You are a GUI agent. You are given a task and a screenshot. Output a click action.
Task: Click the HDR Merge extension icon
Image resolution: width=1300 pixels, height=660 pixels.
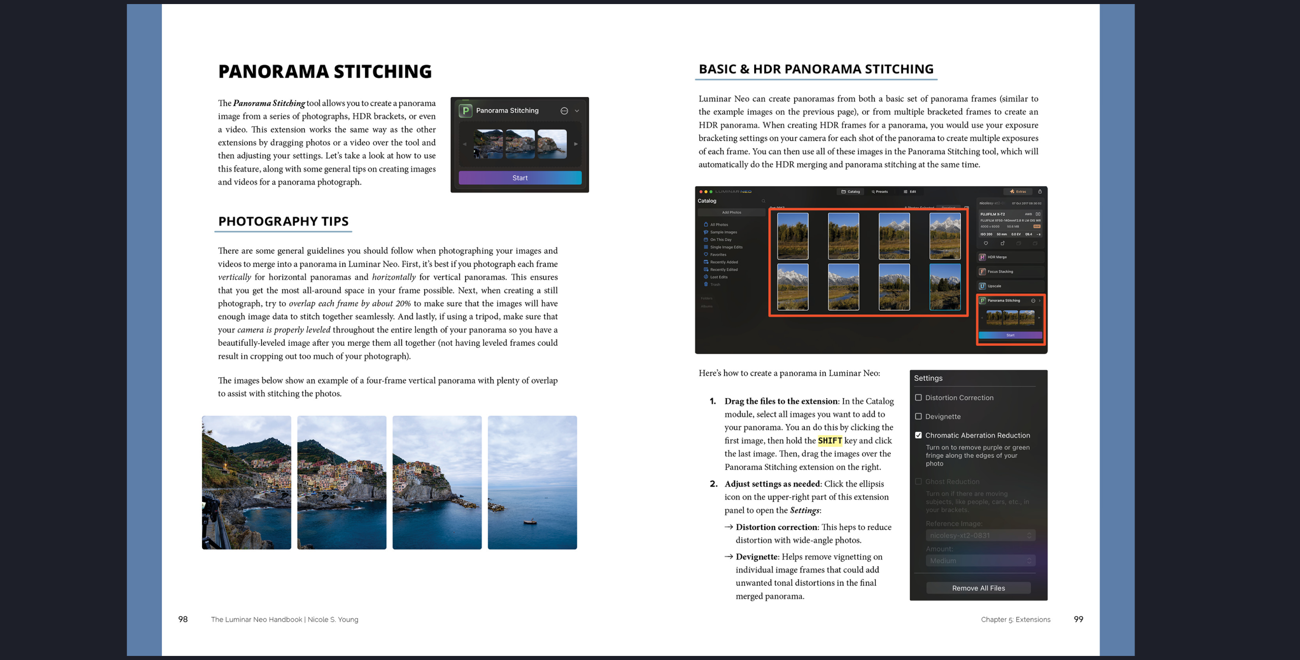pyautogui.click(x=982, y=257)
